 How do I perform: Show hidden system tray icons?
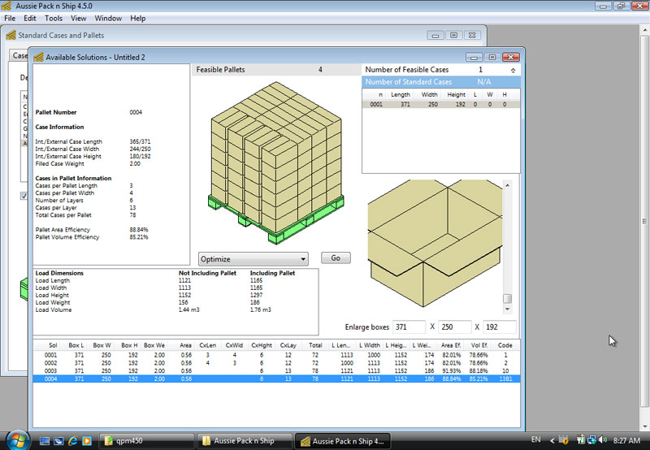point(552,440)
